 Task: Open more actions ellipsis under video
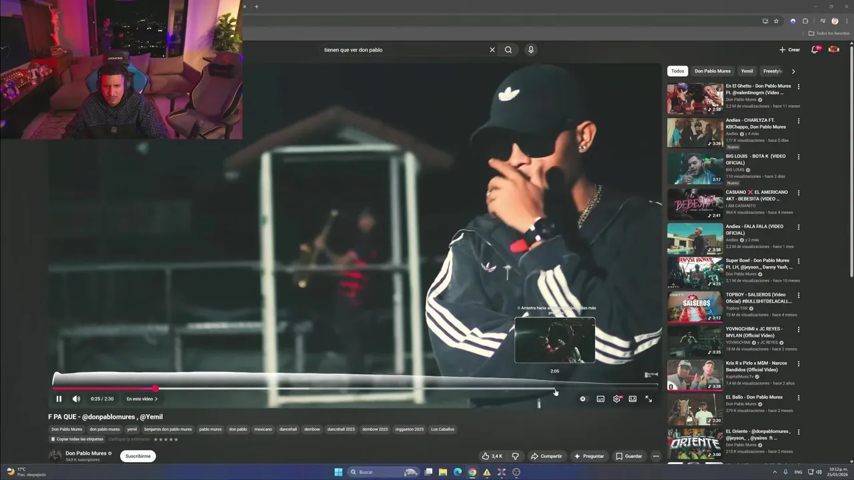coord(656,456)
